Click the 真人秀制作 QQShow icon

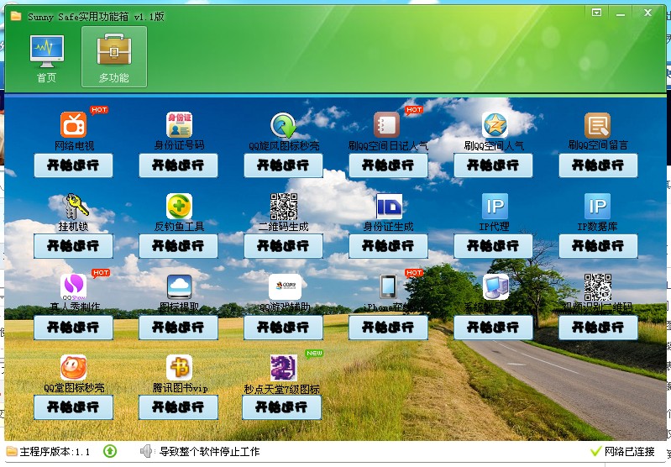[73, 286]
